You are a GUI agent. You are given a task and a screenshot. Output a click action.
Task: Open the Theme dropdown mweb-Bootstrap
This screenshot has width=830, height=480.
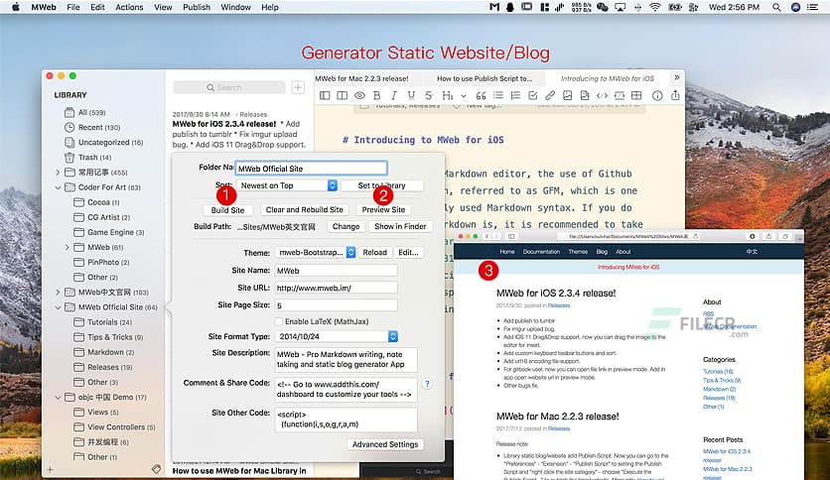[x=316, y=253]
